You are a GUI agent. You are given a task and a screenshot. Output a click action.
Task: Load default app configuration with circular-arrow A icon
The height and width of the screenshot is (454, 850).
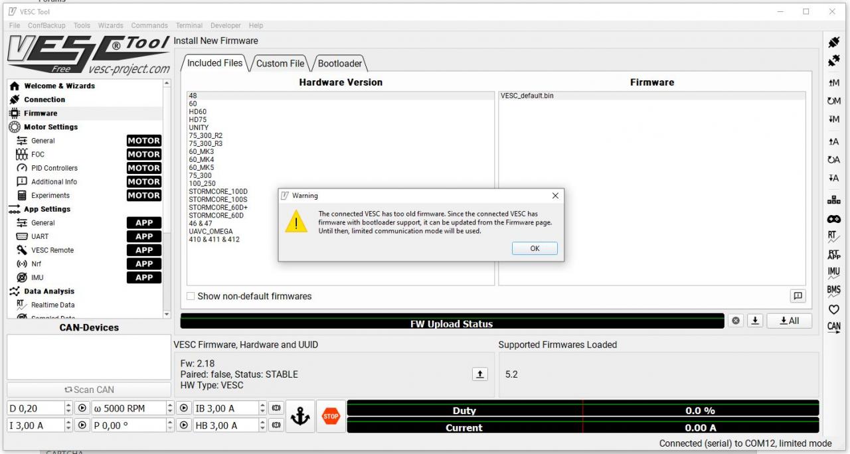(834, 160)
